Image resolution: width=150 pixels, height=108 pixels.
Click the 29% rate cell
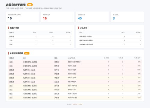[139, 86]
